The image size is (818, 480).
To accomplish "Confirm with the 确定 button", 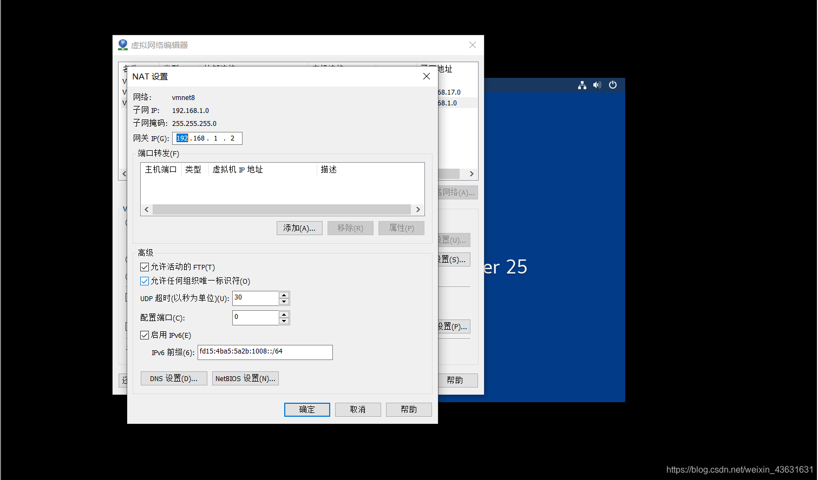I will (x=307, y=410).
